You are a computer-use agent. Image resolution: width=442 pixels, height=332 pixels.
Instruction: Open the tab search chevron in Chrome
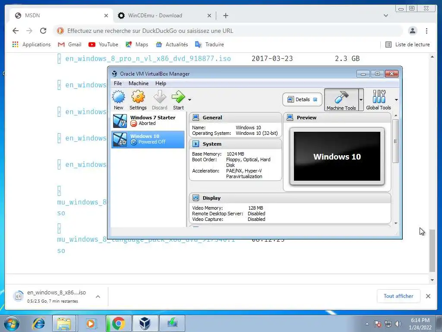point(385,16)
